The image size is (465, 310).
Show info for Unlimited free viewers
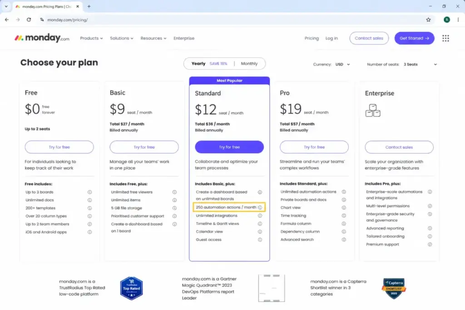click(x=174, y=192)
